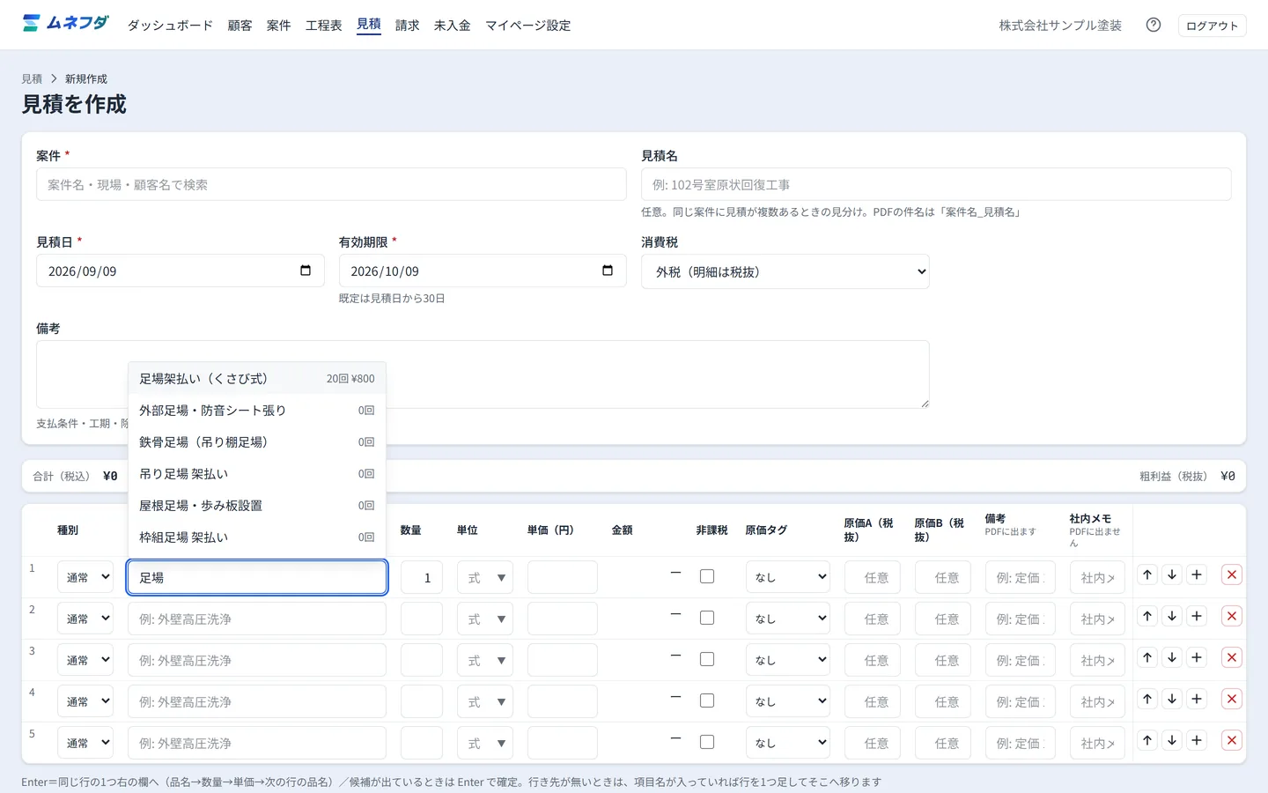
Task: Open the 未入金 nav item
Action: click(x=453, y=26)
